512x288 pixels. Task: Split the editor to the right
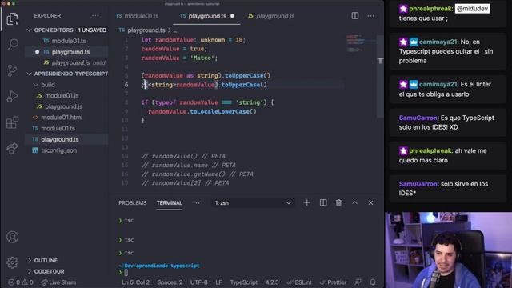(x=355, y=16)
